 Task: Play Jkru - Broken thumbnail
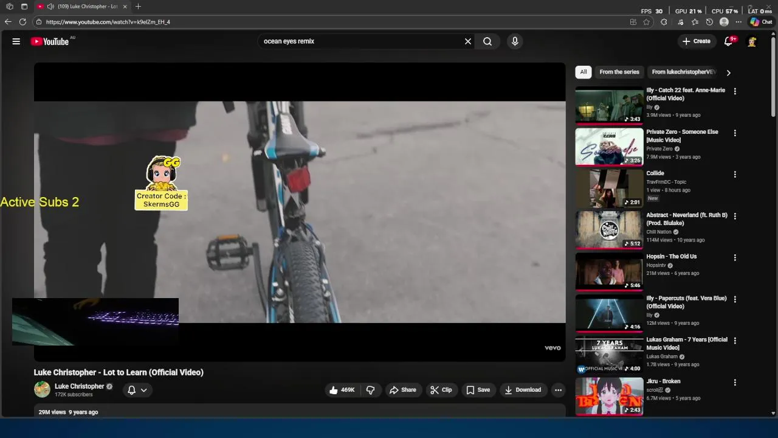[609, 397]
